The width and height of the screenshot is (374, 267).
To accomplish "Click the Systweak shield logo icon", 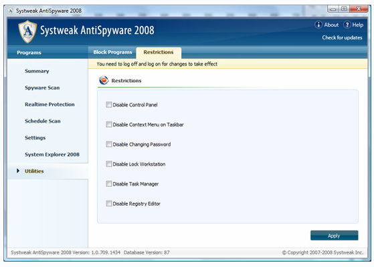I will [27, 31].
